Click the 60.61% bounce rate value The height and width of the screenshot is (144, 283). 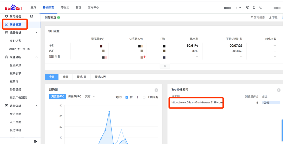[192, 46]
